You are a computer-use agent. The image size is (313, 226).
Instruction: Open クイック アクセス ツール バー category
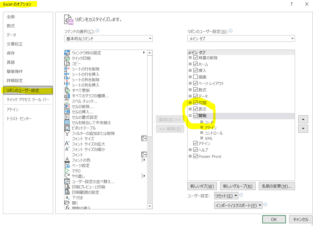coord(28,100)
